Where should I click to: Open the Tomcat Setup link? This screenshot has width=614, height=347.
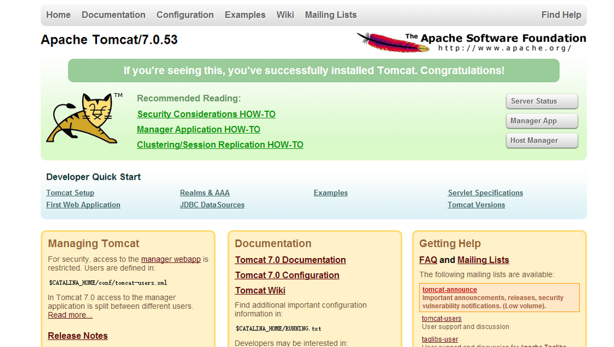(70, 193)
